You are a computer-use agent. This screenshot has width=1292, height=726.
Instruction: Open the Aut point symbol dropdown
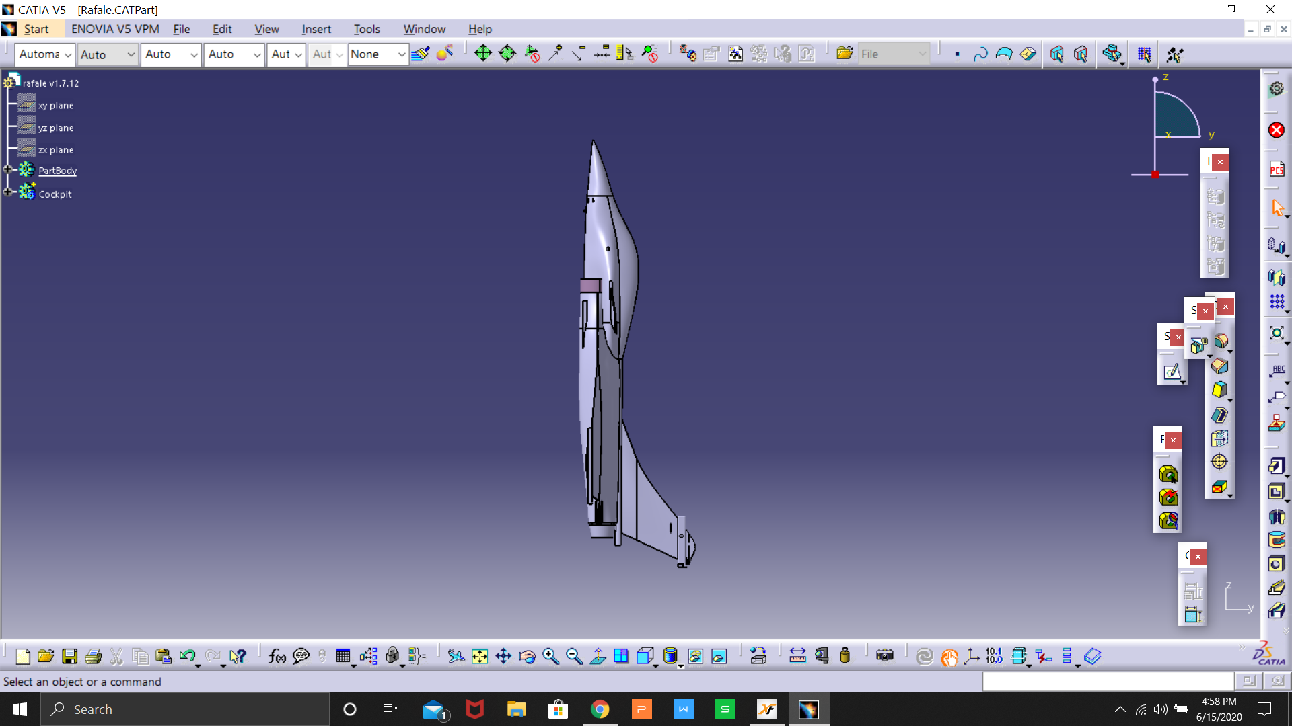tap(287, 54)
